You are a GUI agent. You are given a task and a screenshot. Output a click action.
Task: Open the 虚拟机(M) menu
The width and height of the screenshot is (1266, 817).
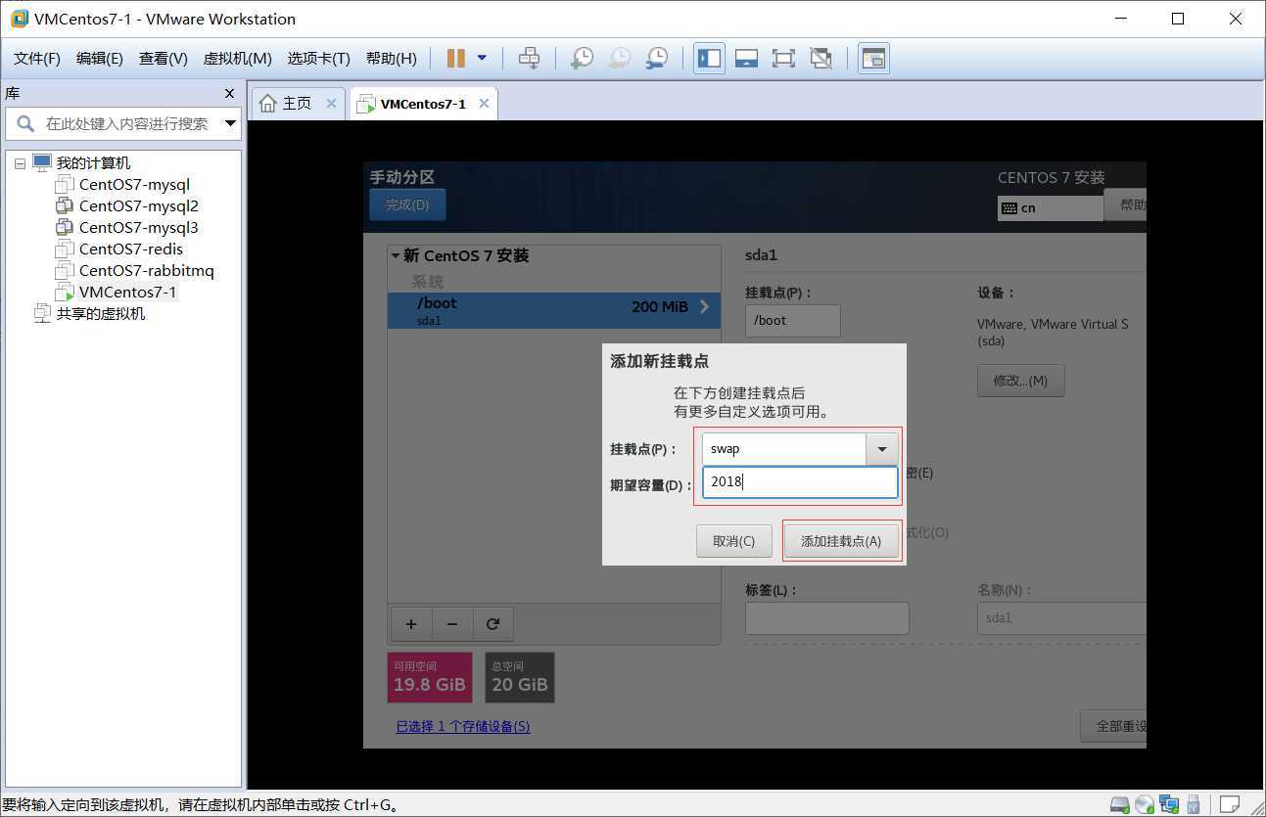(237, 59)
